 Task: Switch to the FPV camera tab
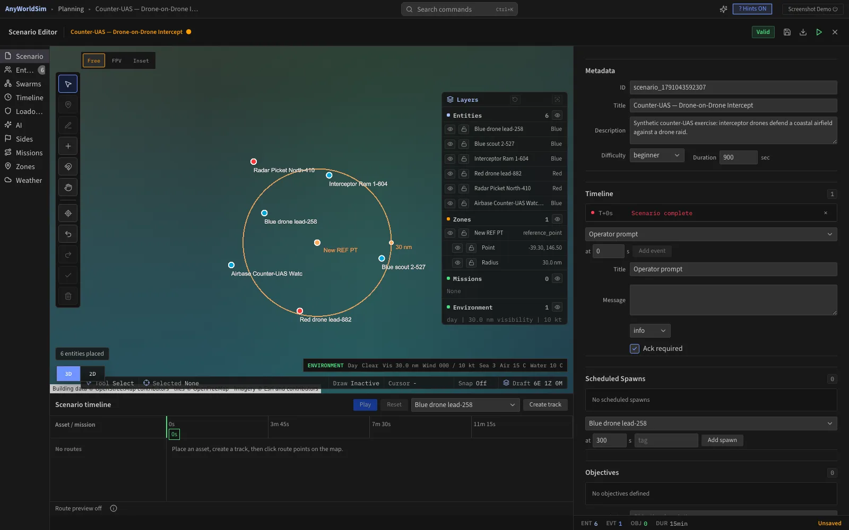click(117, 60)
